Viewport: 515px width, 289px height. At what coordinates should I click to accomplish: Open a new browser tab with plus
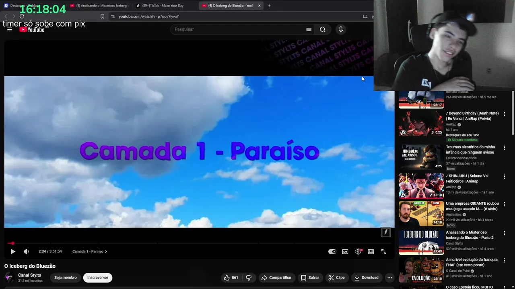coord(269,6)
